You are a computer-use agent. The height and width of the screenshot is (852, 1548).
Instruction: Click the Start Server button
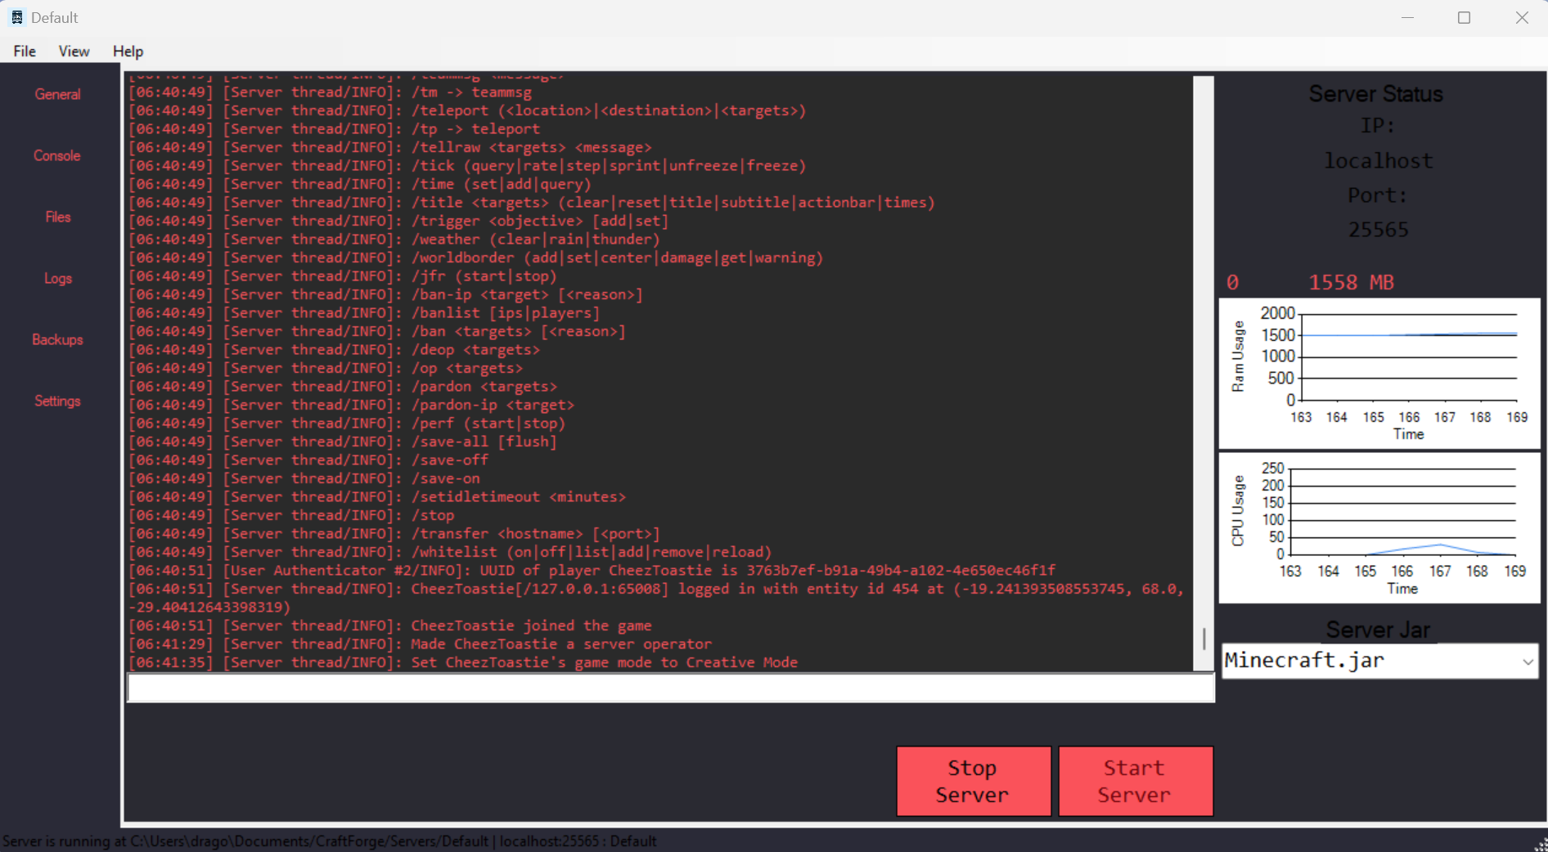[x=1136, y=781]
